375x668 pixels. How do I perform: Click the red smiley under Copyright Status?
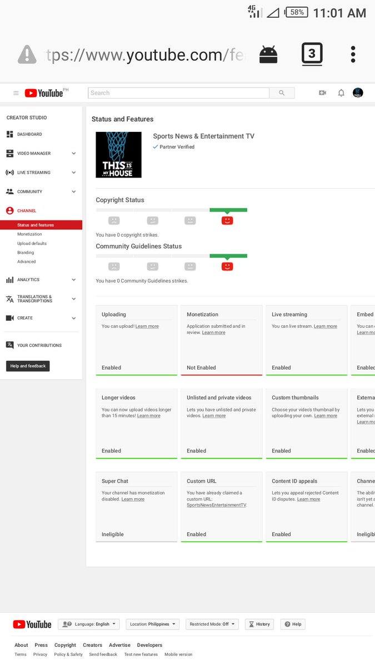pos(227,220)
